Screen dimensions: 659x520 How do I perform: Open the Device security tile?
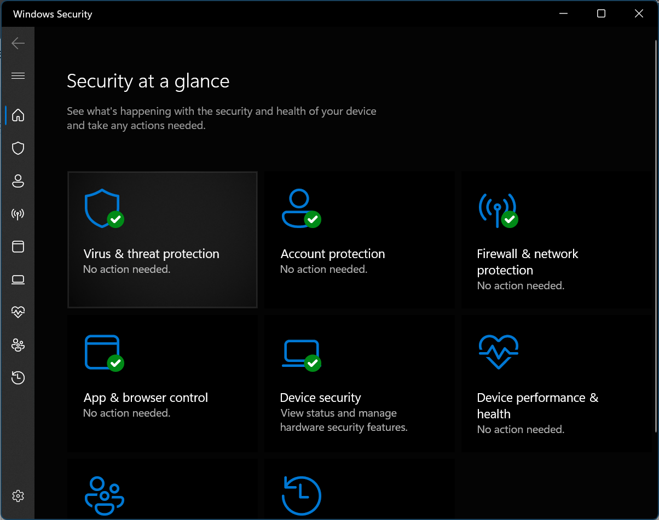(359, 383)
